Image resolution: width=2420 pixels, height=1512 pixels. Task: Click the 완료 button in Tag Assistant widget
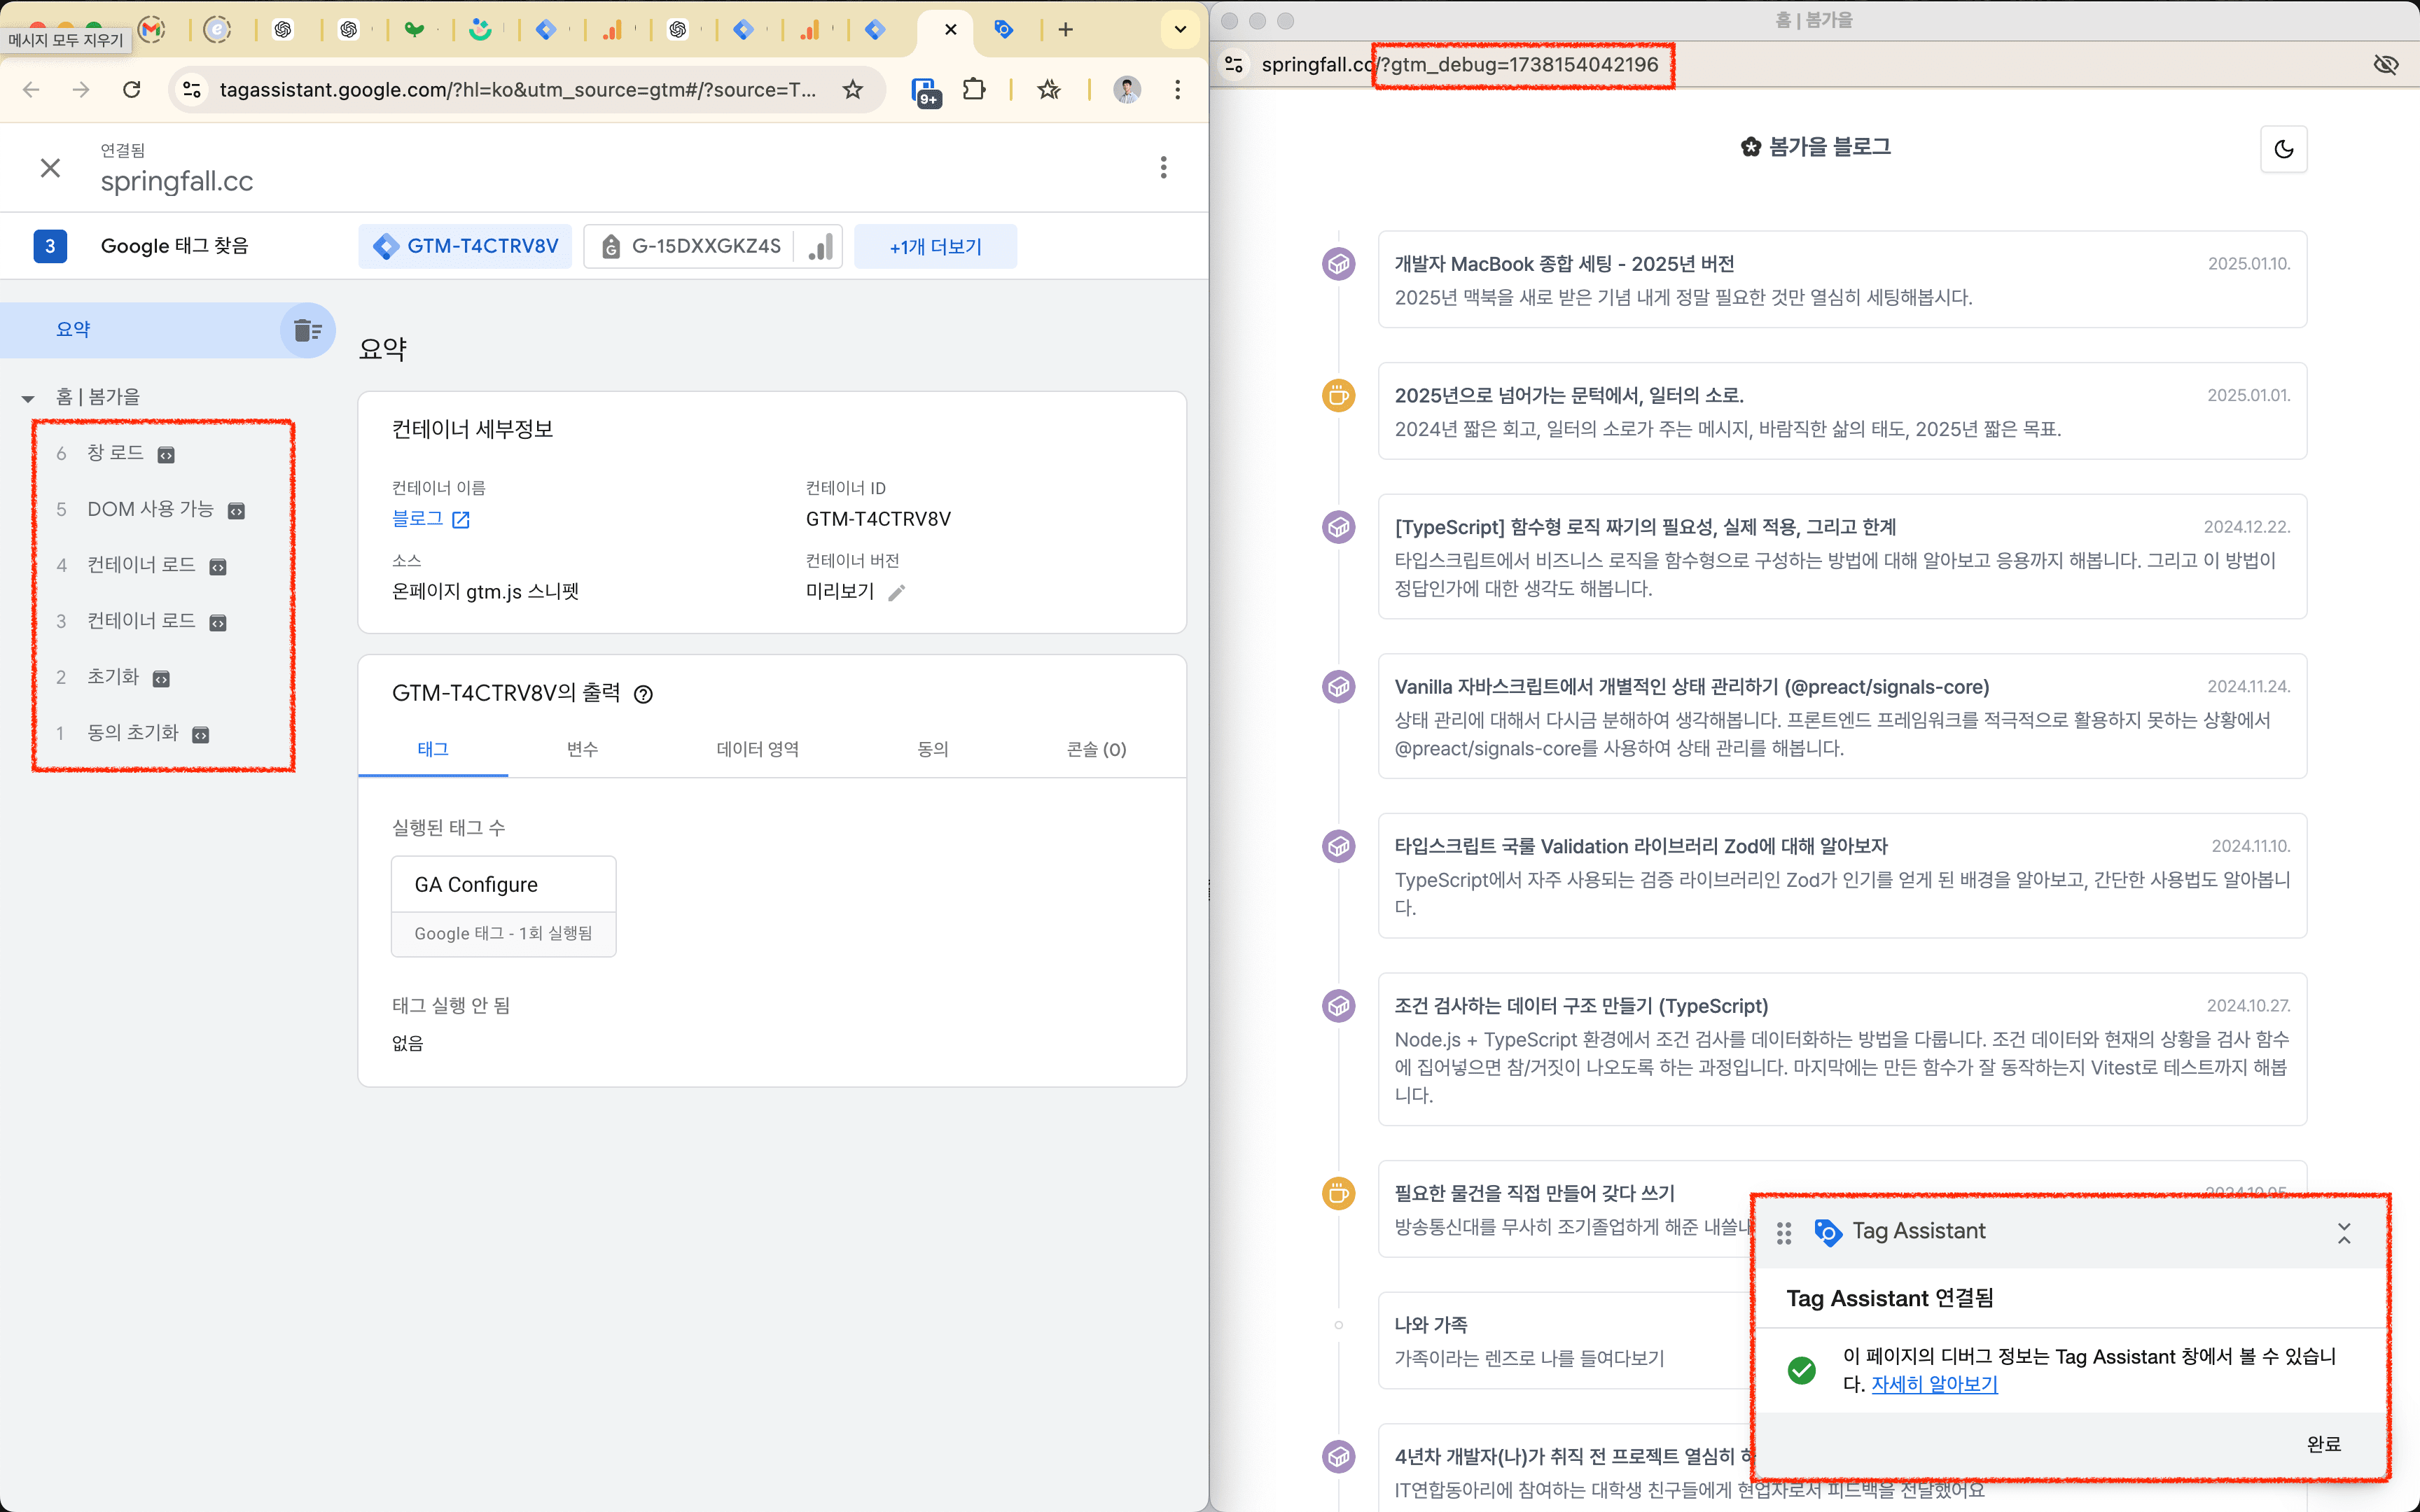2324,1443
